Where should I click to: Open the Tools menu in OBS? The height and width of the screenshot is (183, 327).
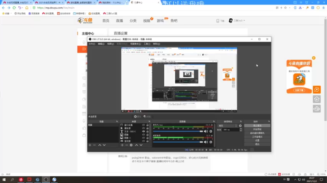147,44
